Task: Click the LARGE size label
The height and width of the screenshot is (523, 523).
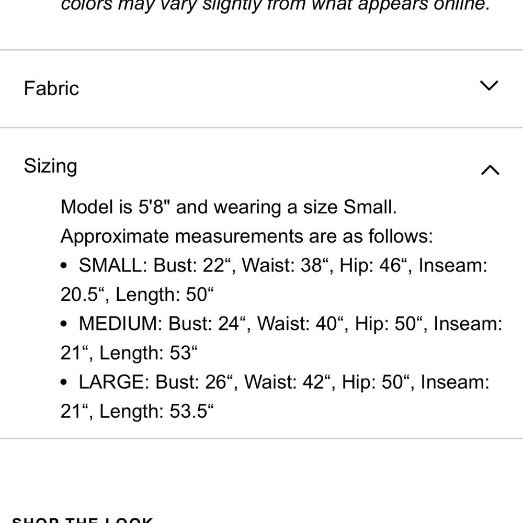Action: pos(114,382)
